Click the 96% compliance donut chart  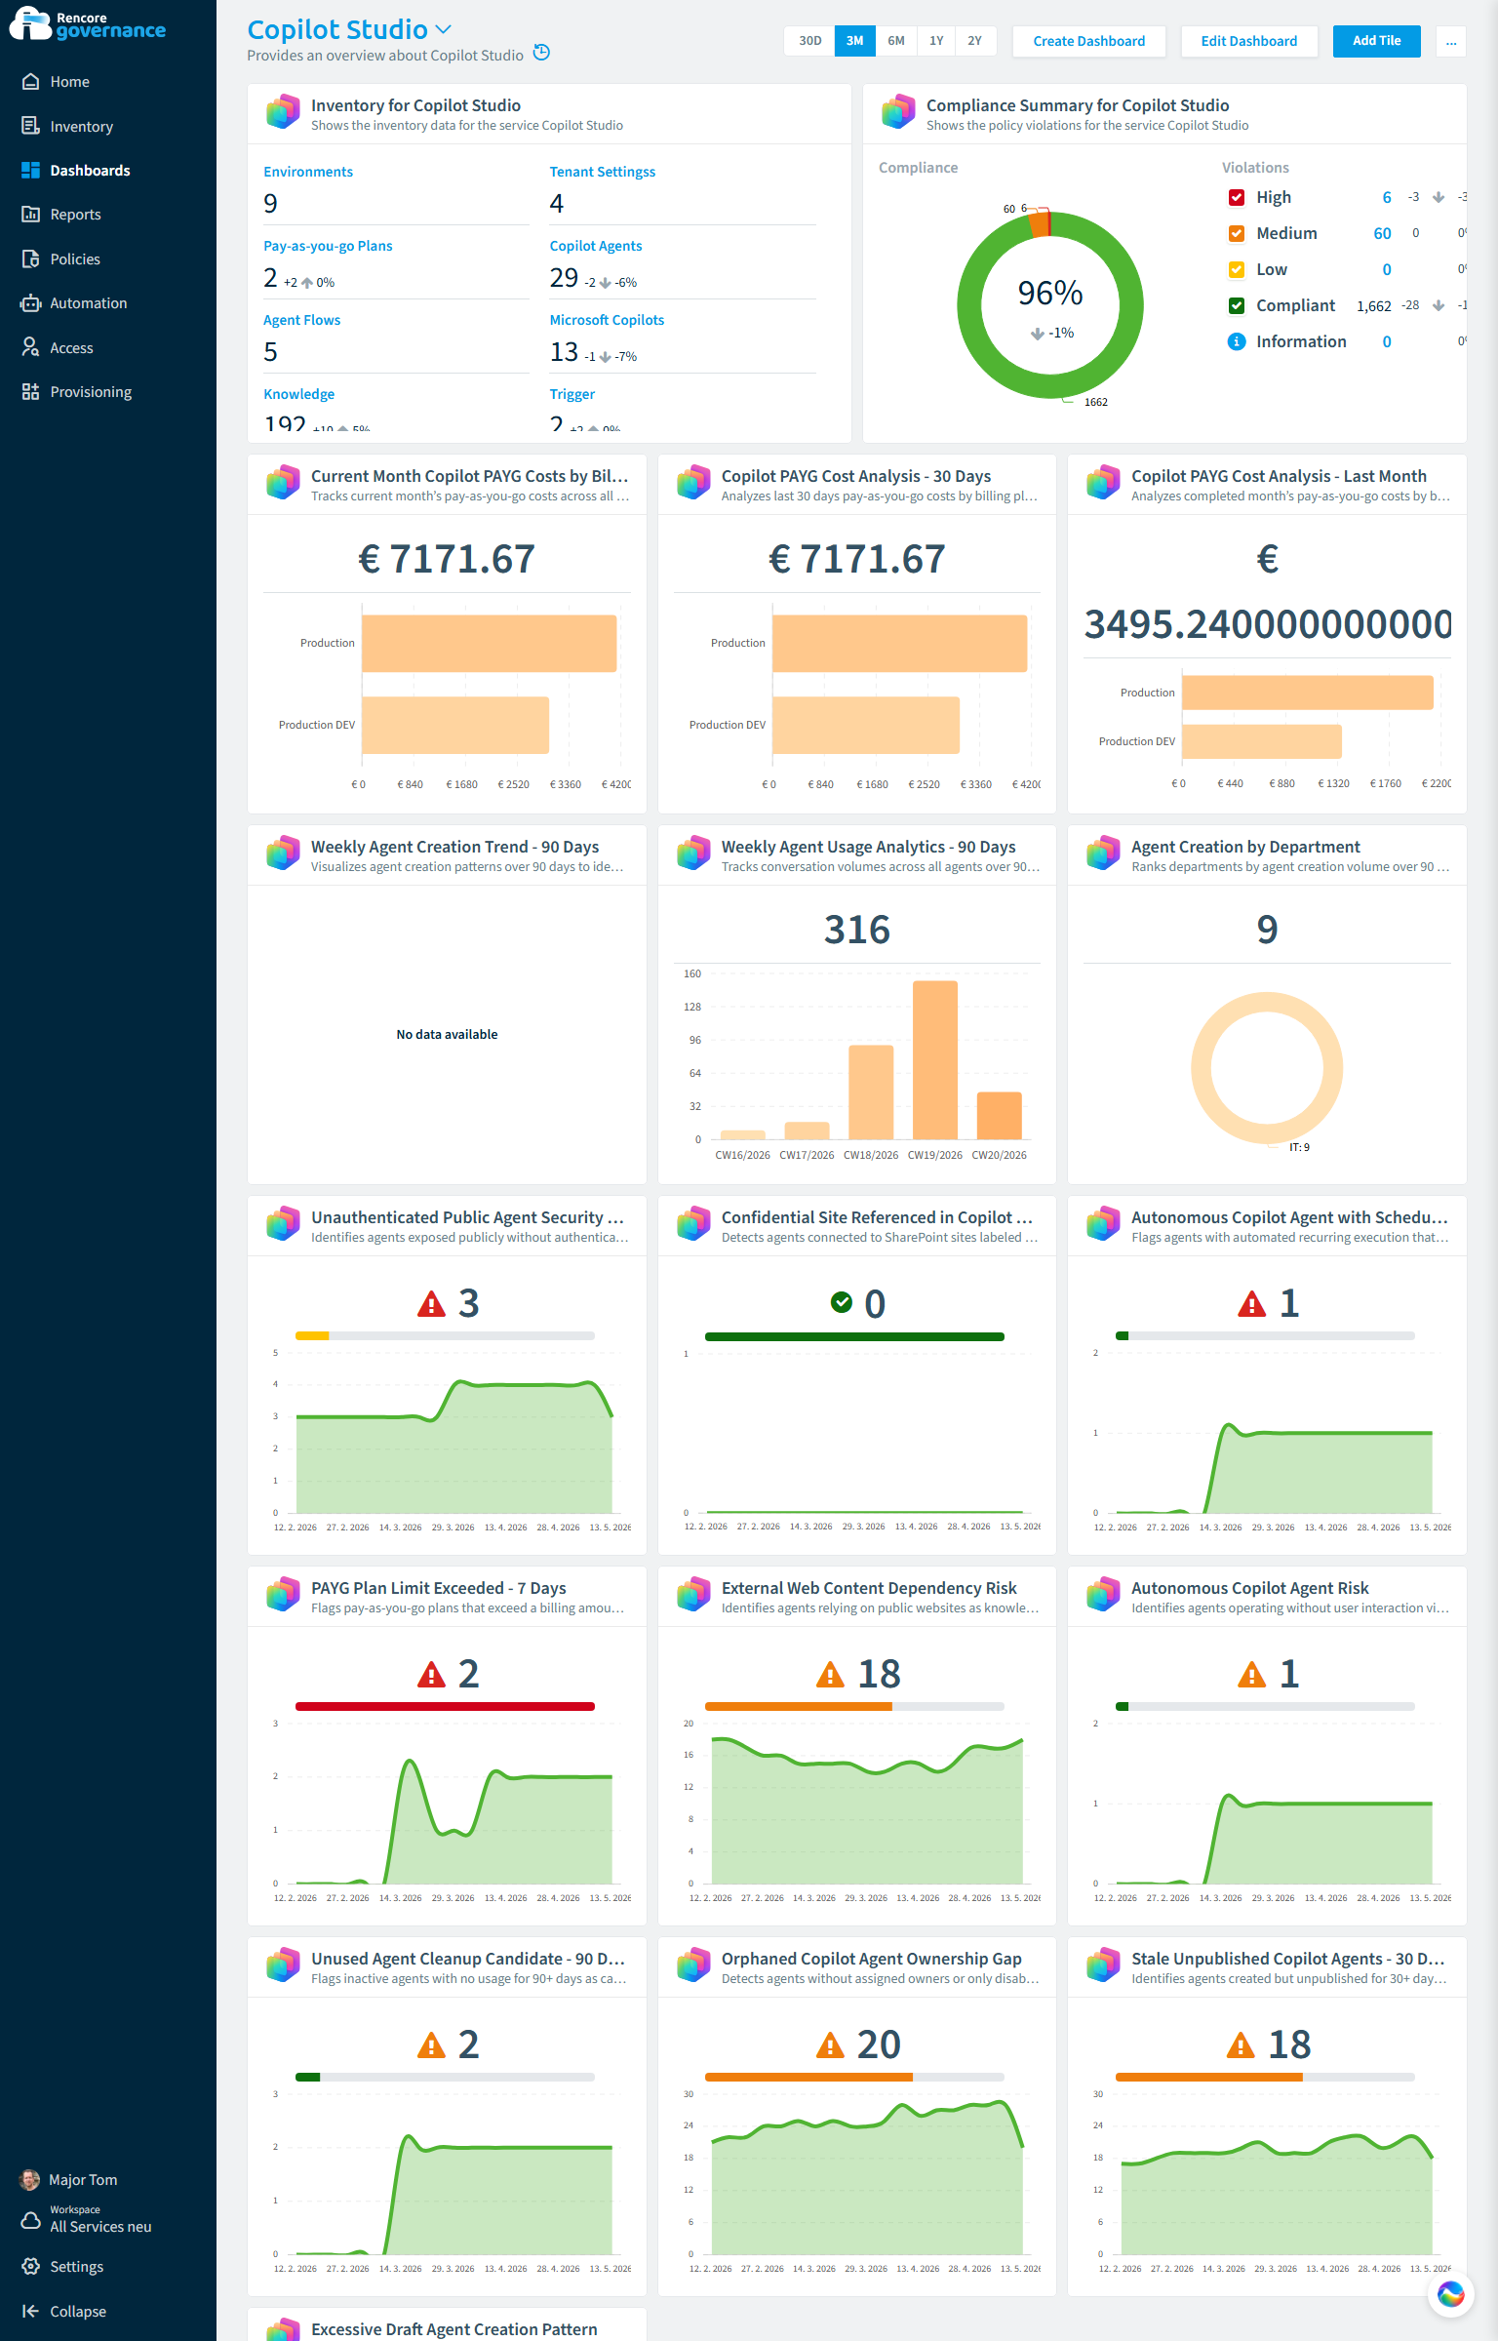click(1050, 305)
